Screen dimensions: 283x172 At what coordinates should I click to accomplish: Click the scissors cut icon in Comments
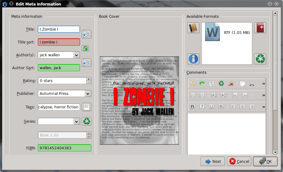[x=252, y=84]
